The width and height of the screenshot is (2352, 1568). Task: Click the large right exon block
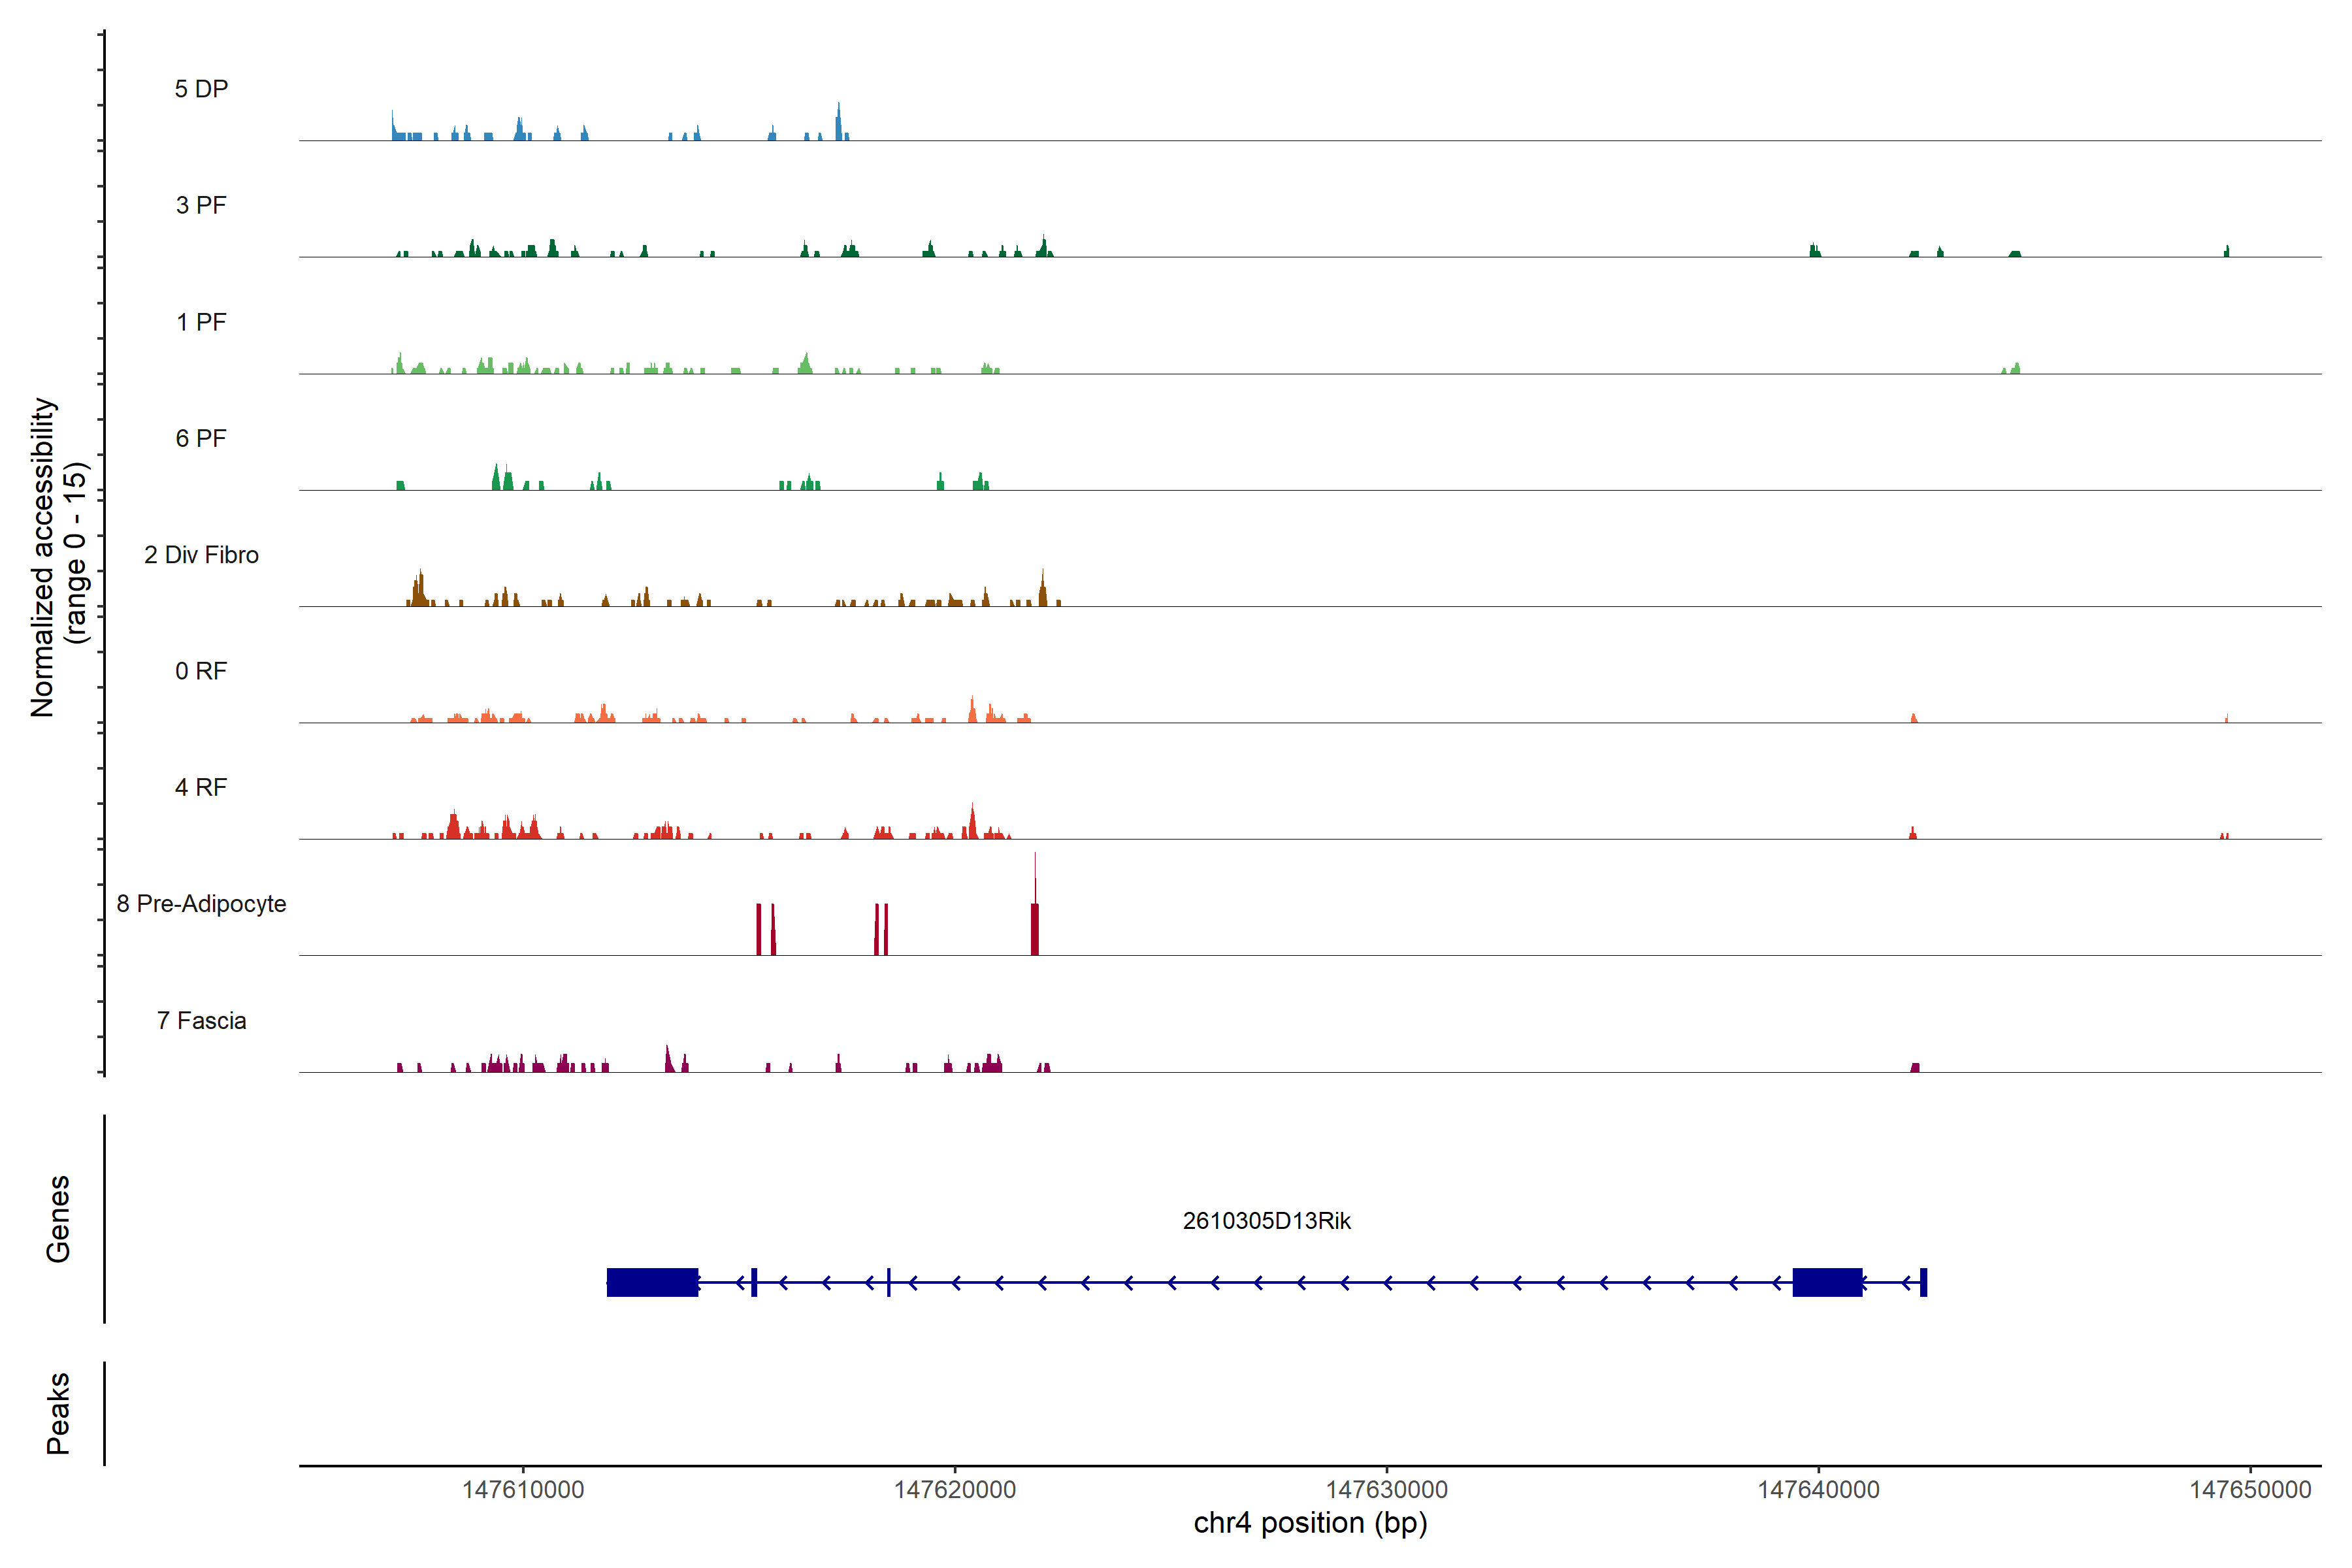click(x=1827, y=1282)
